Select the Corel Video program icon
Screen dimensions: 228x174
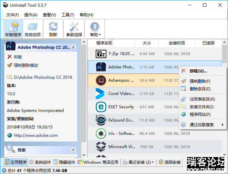click(x=100, y=94)
